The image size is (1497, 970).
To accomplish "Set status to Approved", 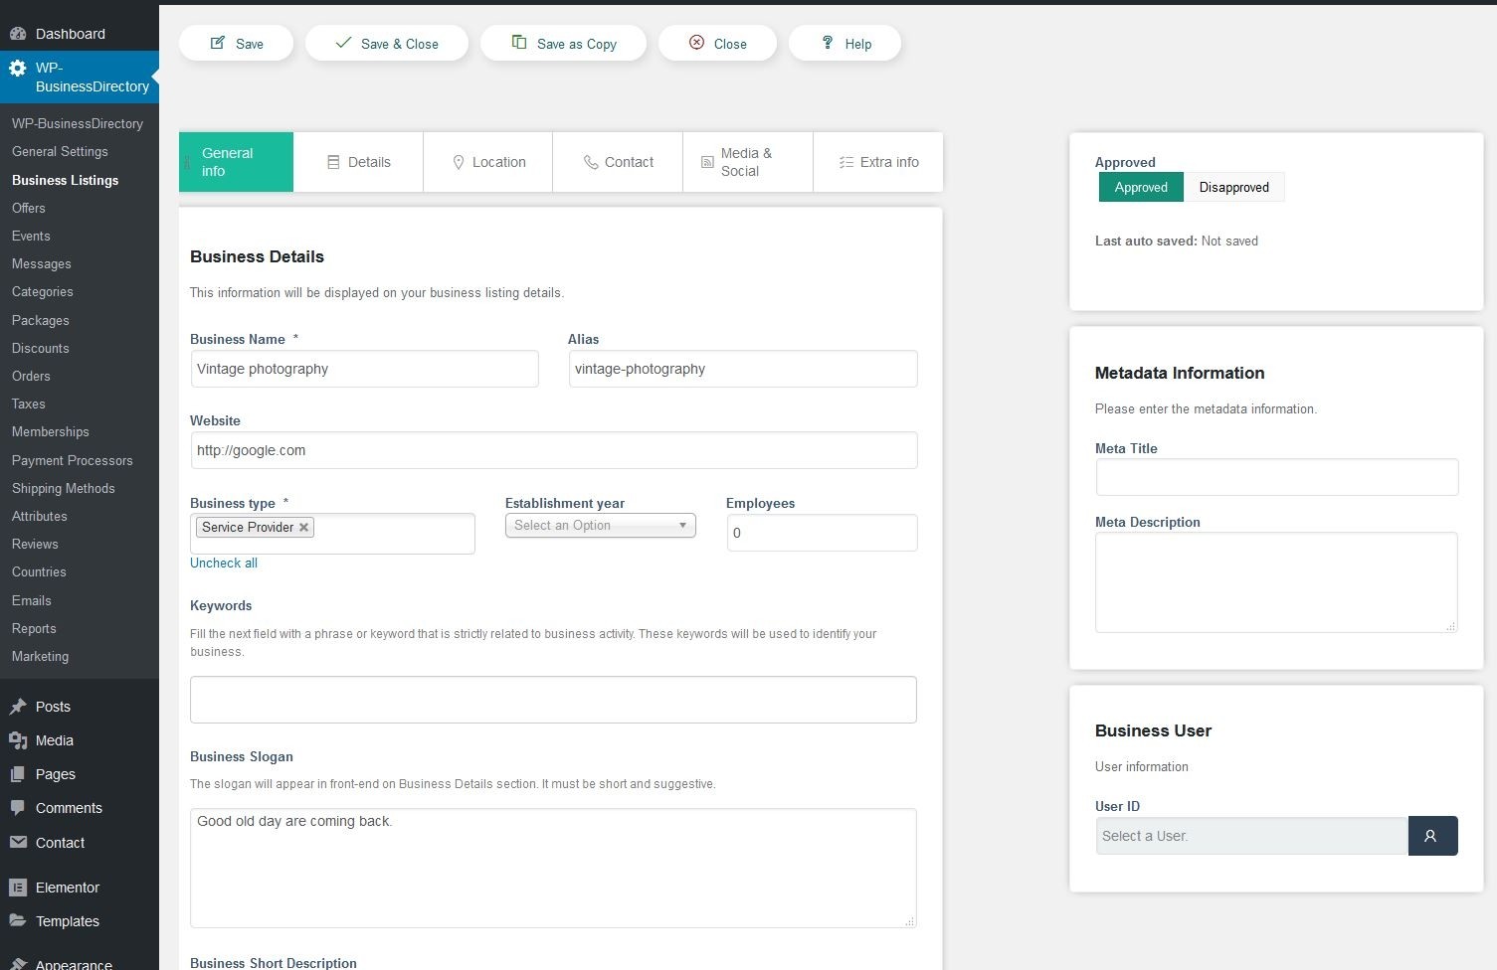I will point(1141,187).
